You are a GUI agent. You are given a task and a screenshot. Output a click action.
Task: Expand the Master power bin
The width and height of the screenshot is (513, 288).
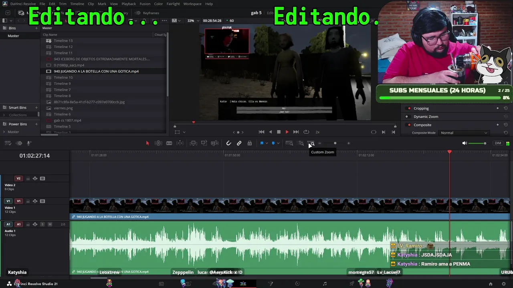pyautogui.click(x=4, y=132)
